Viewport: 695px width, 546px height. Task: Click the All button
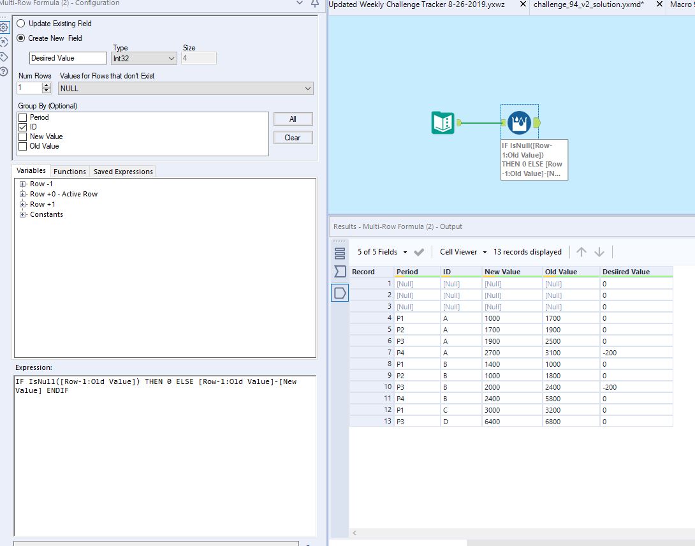point(293,119)
